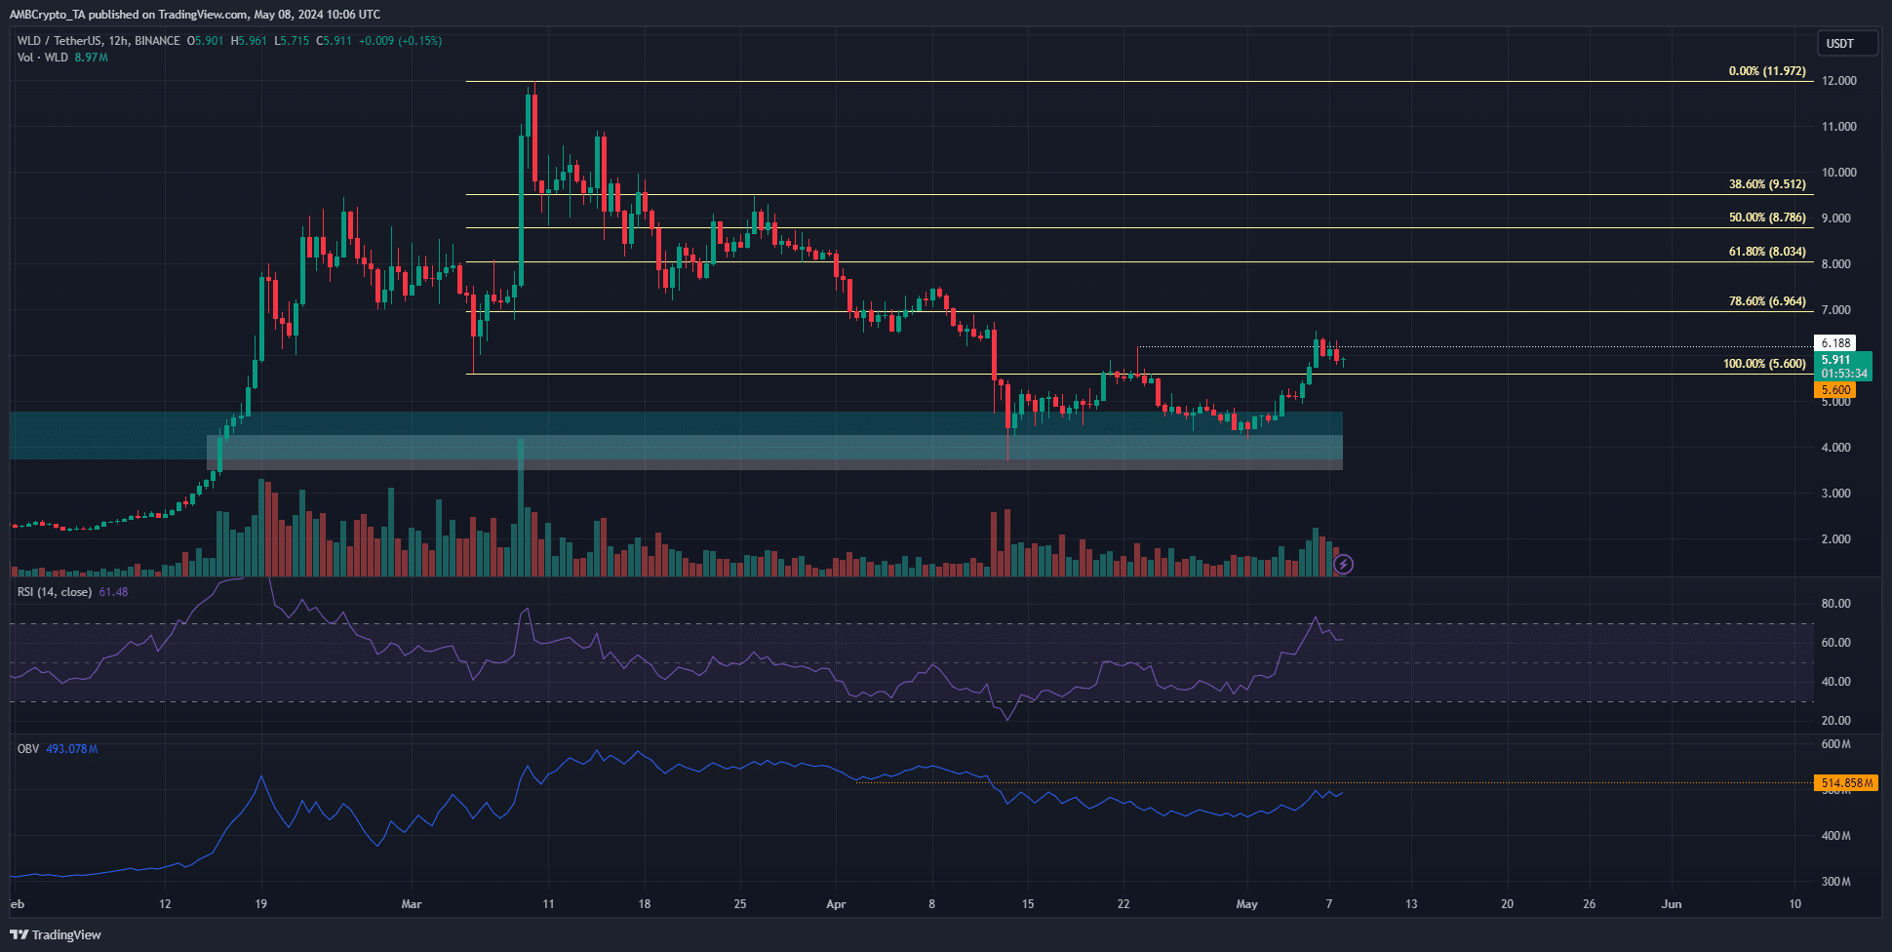The width and height of the screenshot is (1892, 952).
Task: Click the 3.000 price axis label
Action: click(1837, 494)
